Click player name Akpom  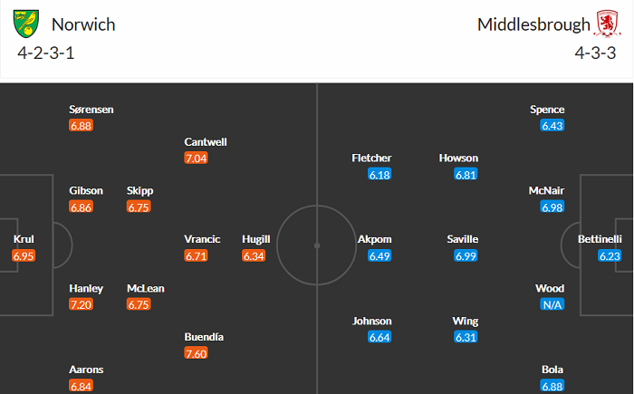point(375,239)
